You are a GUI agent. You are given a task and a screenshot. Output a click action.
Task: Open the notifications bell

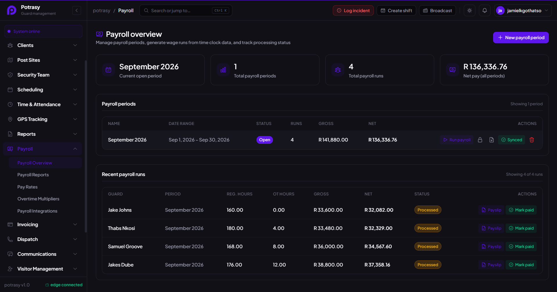pyautogui.click(x=485, y=10)
